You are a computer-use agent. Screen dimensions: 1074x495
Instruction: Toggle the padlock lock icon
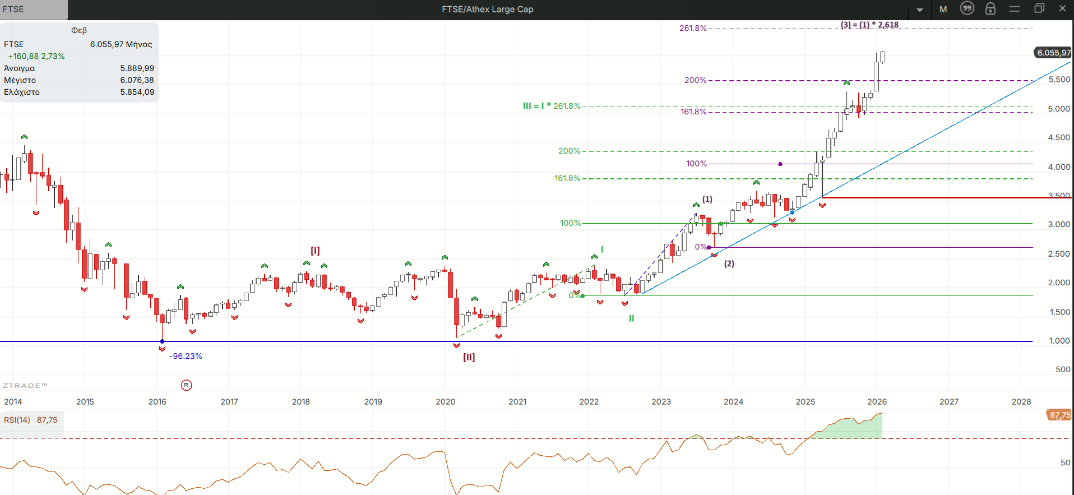pos(990,8)
